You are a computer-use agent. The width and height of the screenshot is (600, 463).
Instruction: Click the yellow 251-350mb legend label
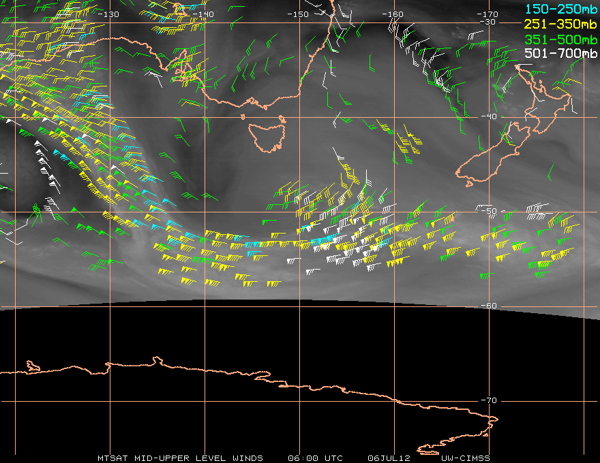[x=560, y=25]
